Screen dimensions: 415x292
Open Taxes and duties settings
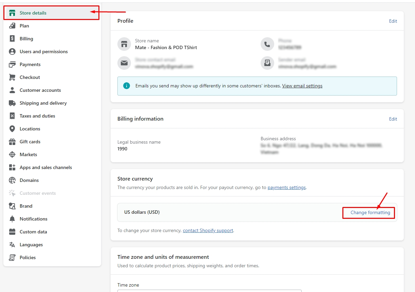pyautogui.click(x=37, y=116)
